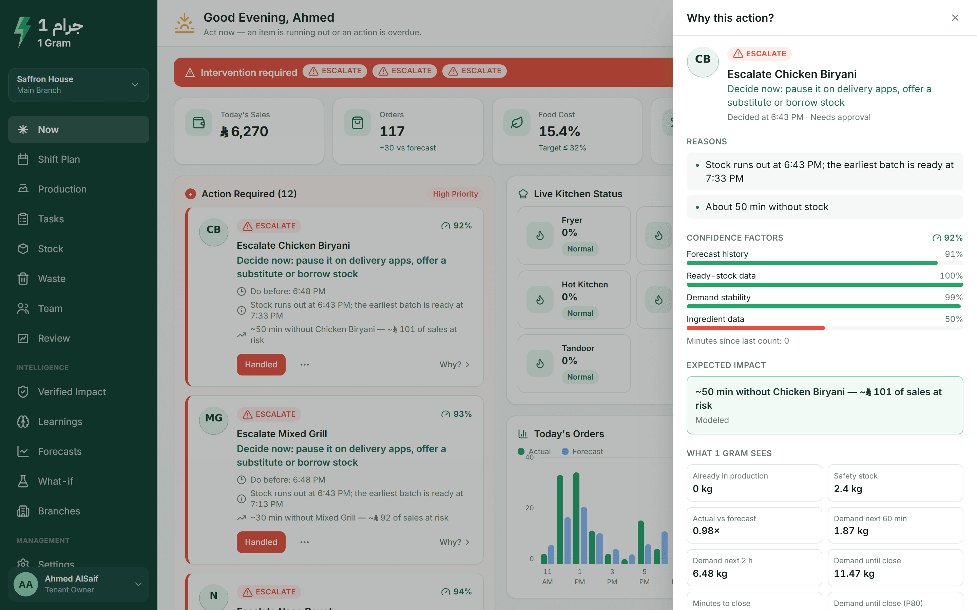
Task: Click third ESCALATE chip in intervention banner
Action: pos(474,71)
